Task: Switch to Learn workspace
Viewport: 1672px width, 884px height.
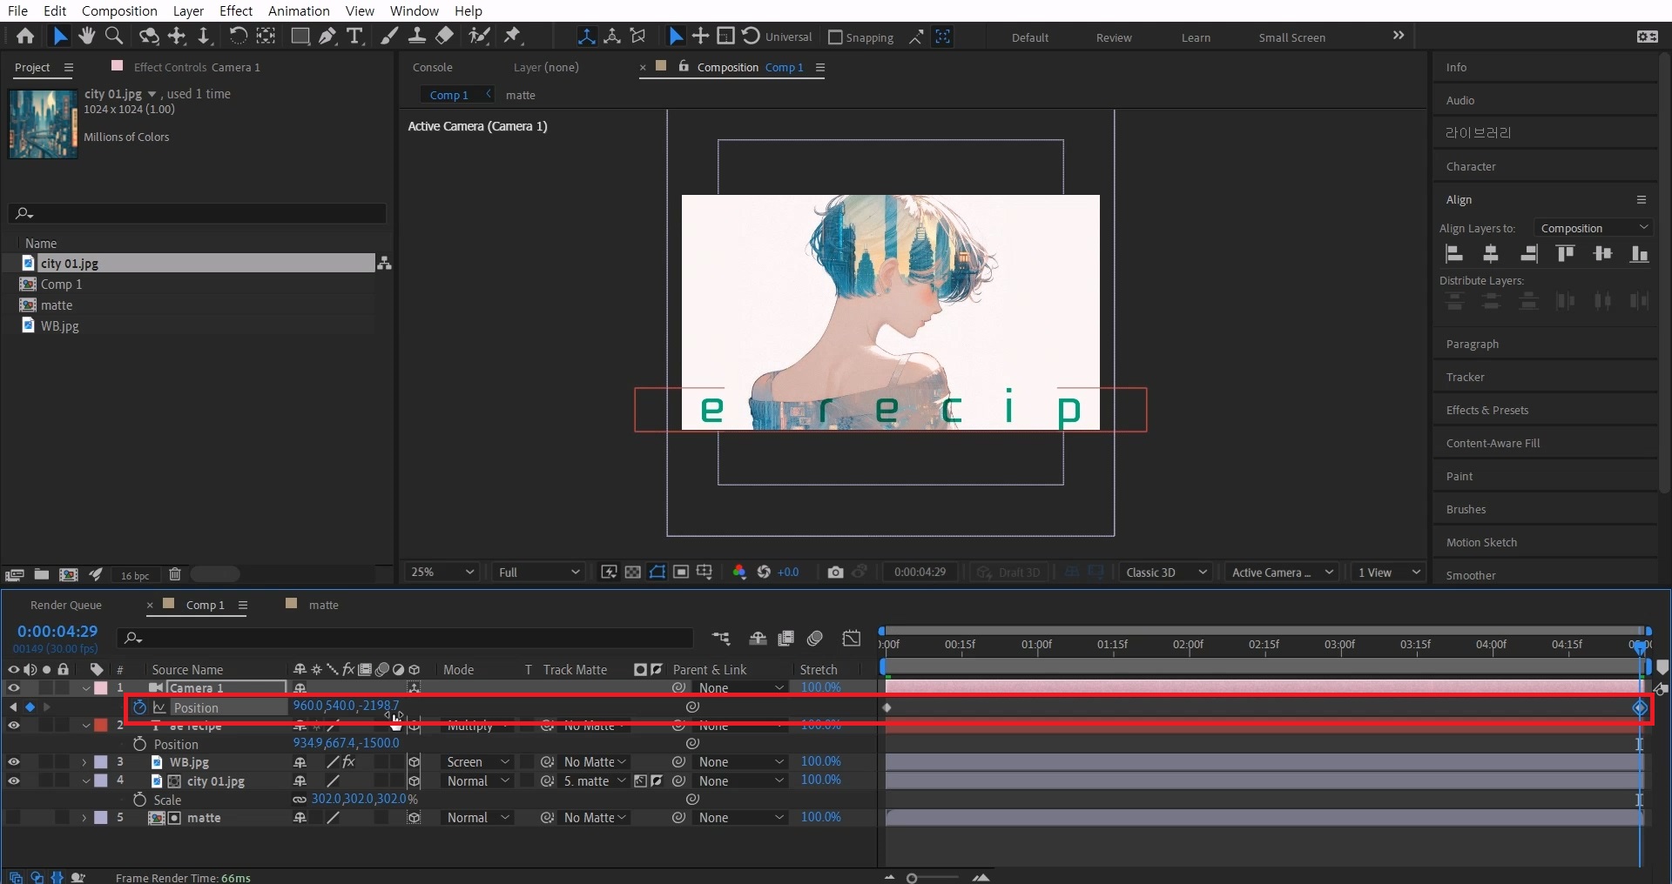Action: 1196,37
